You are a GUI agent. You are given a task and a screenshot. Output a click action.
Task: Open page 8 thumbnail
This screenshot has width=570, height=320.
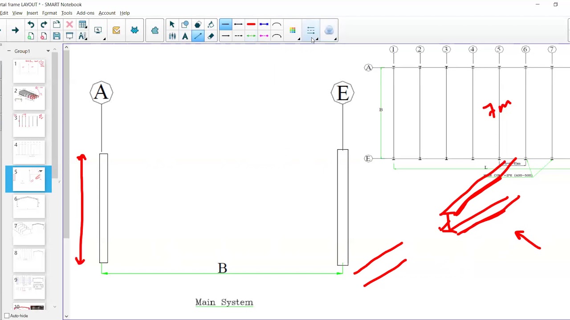point(29,261)
